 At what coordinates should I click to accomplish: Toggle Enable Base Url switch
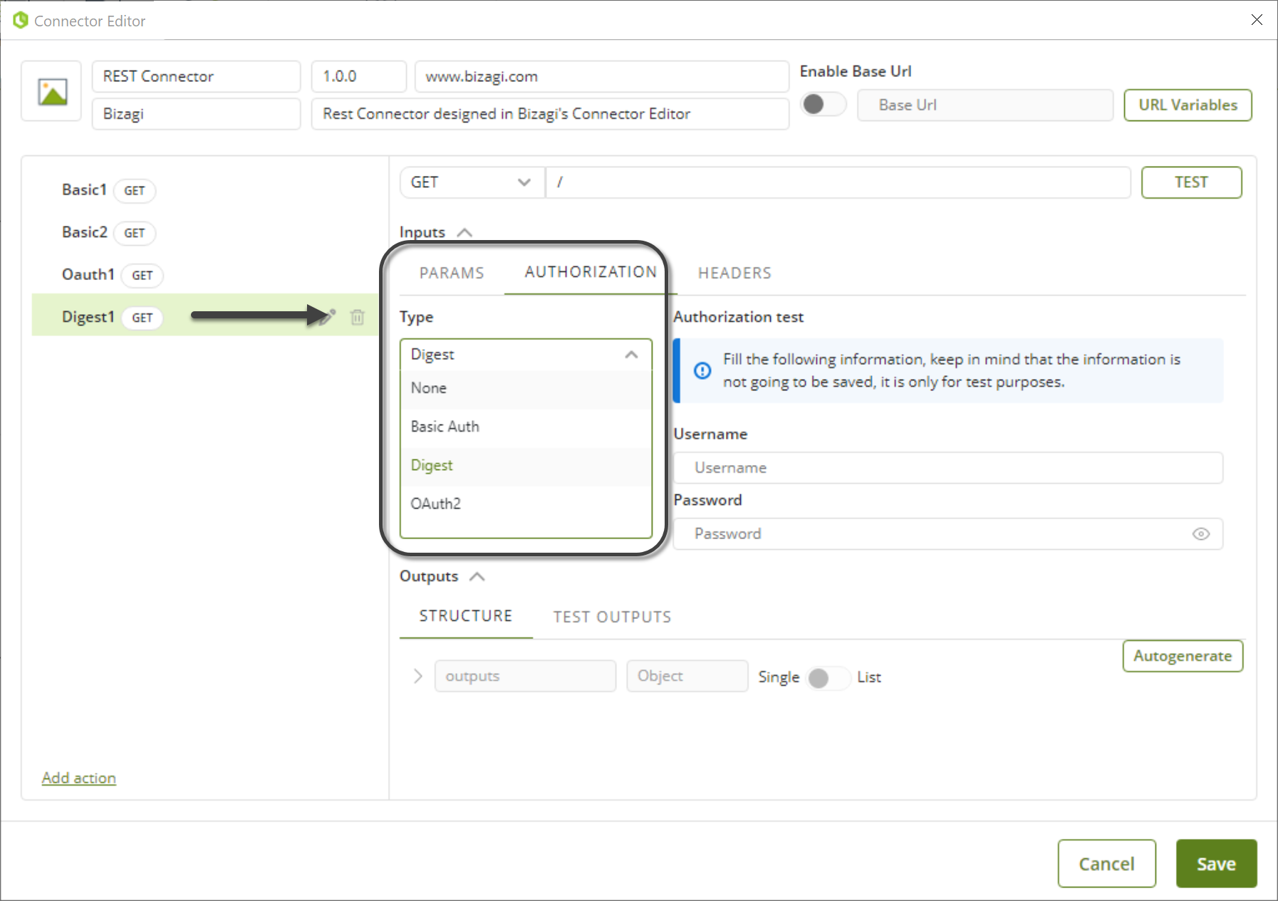[x=823, y=105]
